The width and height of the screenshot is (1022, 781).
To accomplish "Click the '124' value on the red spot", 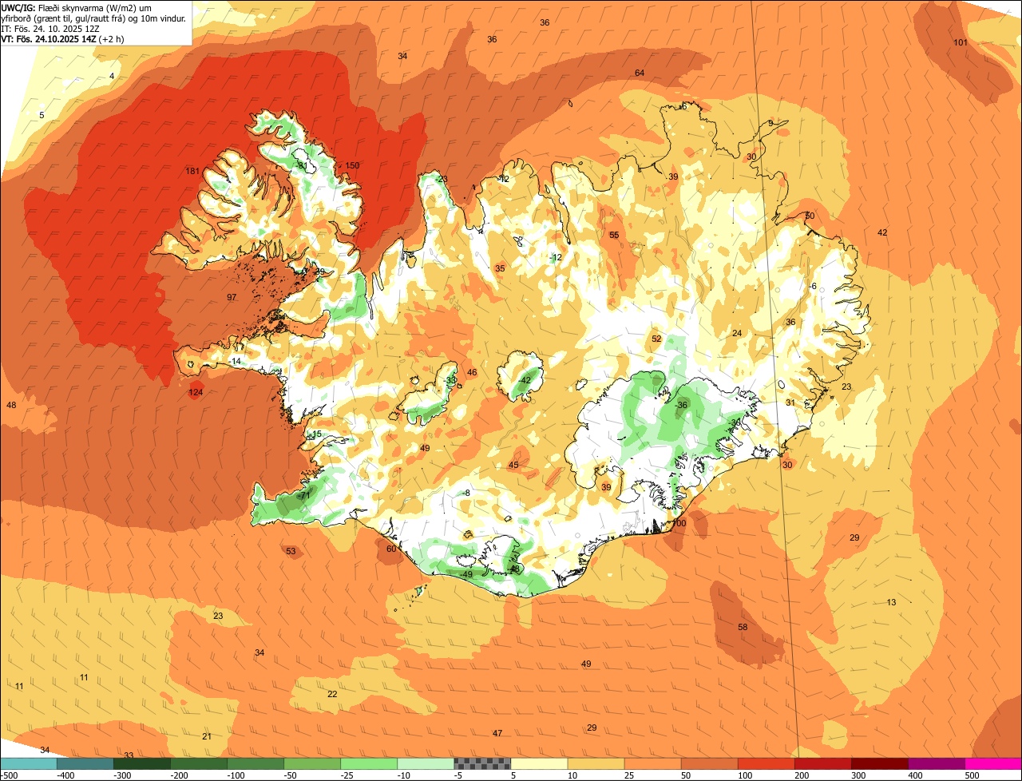I will point(196,392).
